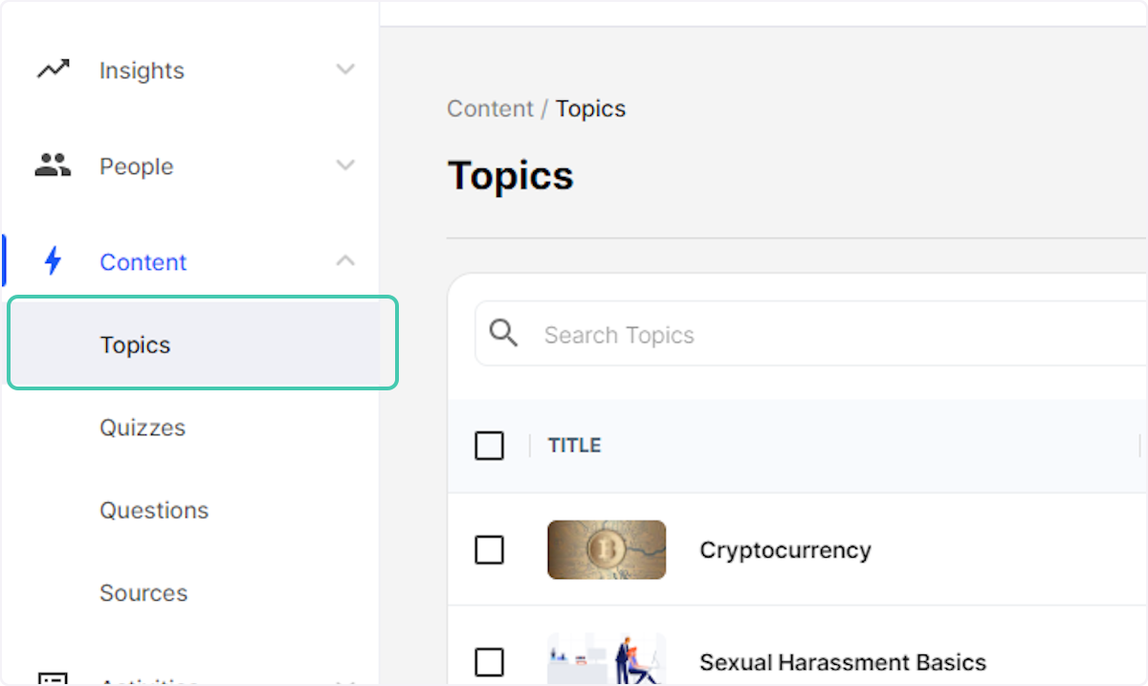Click the Insights trending chart icon
This screenshot has height=686, width=1148.
coord(52,69)
